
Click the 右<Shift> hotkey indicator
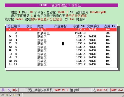click(x=100, y=90)
